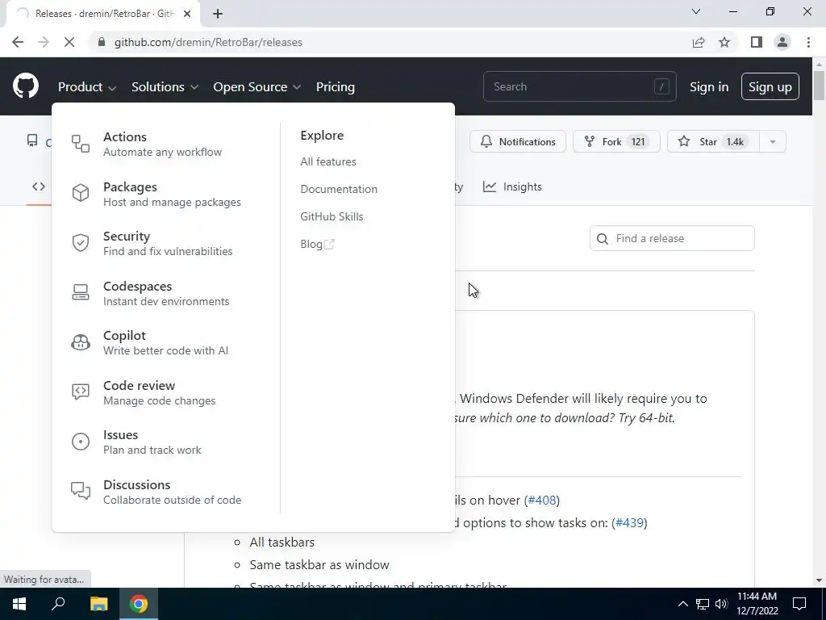Open Chrome three-dot menu
The height and width of the screenshot is (620, 826).
(808, 42)
